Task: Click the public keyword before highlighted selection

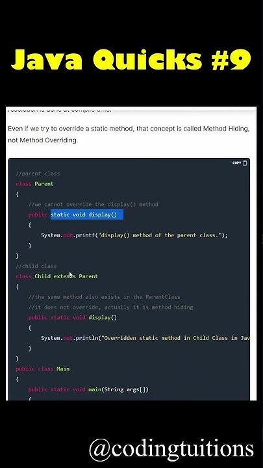Action: click(x=38, y=214)
